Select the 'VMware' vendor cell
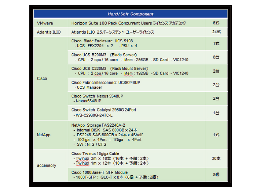 pos(51,23)
